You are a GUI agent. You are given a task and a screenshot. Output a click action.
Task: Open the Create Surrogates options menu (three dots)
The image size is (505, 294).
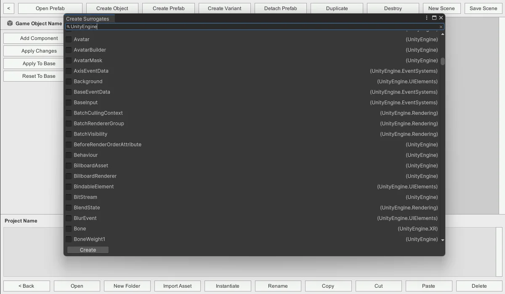point(427,18)
